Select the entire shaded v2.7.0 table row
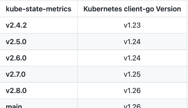Screen dimensions: 188x108 tap(93, 74)
